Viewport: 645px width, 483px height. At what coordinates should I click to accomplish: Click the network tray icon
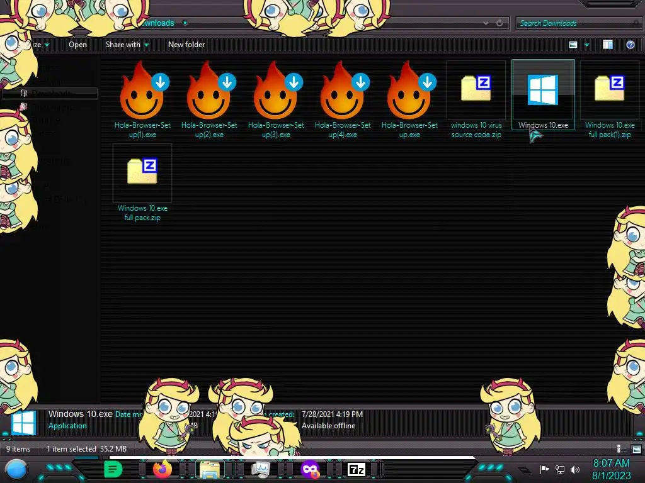click(x=560, y=469)
